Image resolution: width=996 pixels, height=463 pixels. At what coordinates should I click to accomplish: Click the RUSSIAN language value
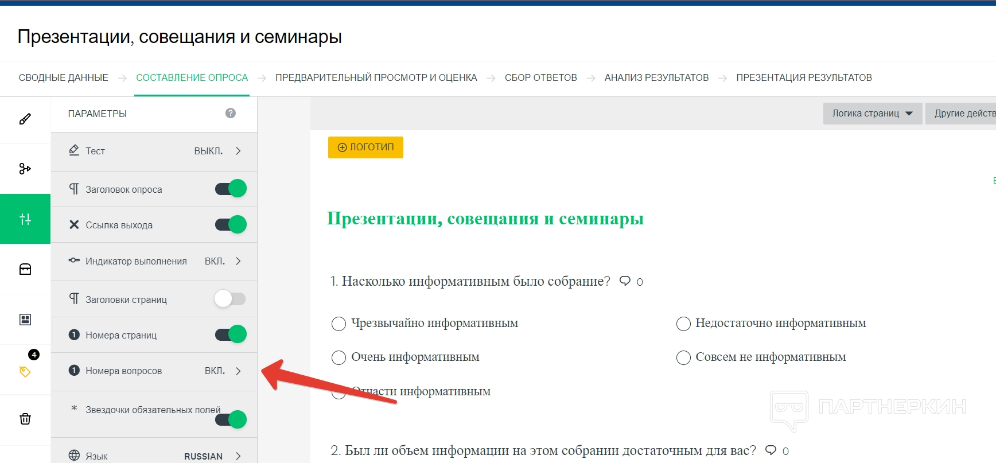[x=203, y=456]
